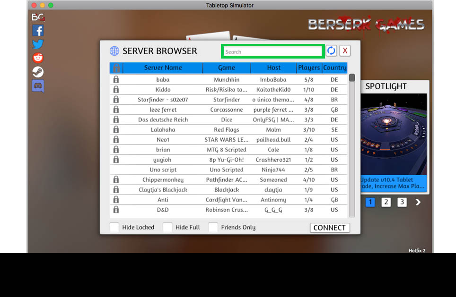
Task: Click the server list scrollbar handle
Action: tap(352, 77)
